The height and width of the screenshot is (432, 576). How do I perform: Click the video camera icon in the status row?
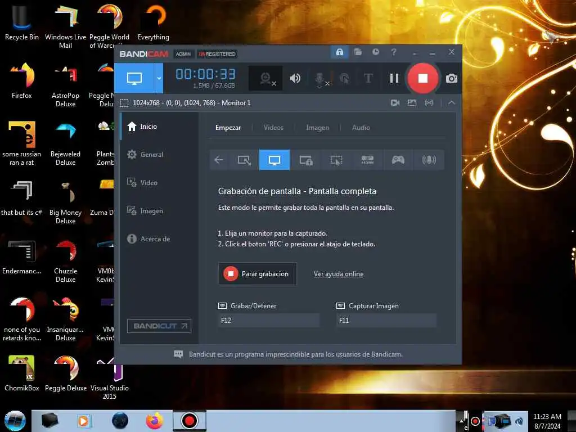395,103
